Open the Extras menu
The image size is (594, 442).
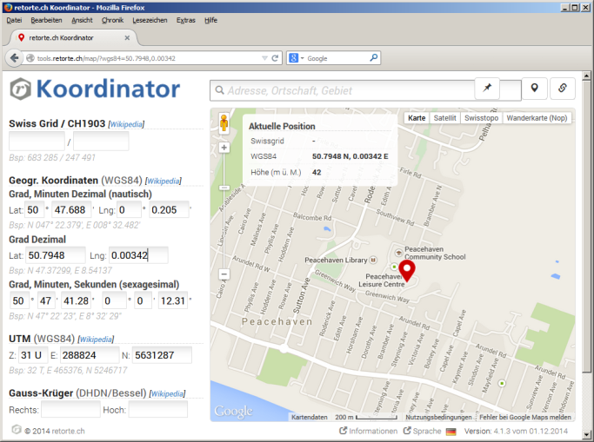pyautogui.click(x=185, y=21)
